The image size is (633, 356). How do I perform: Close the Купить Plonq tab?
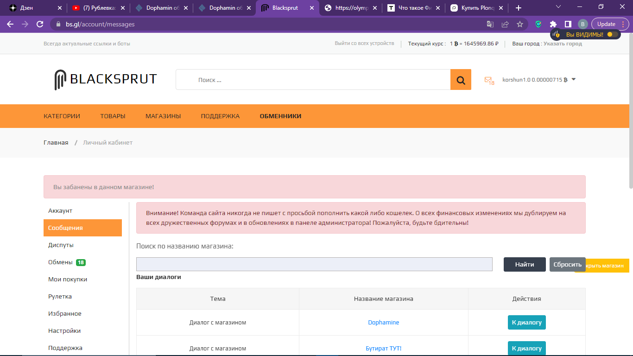click(500, 8)
